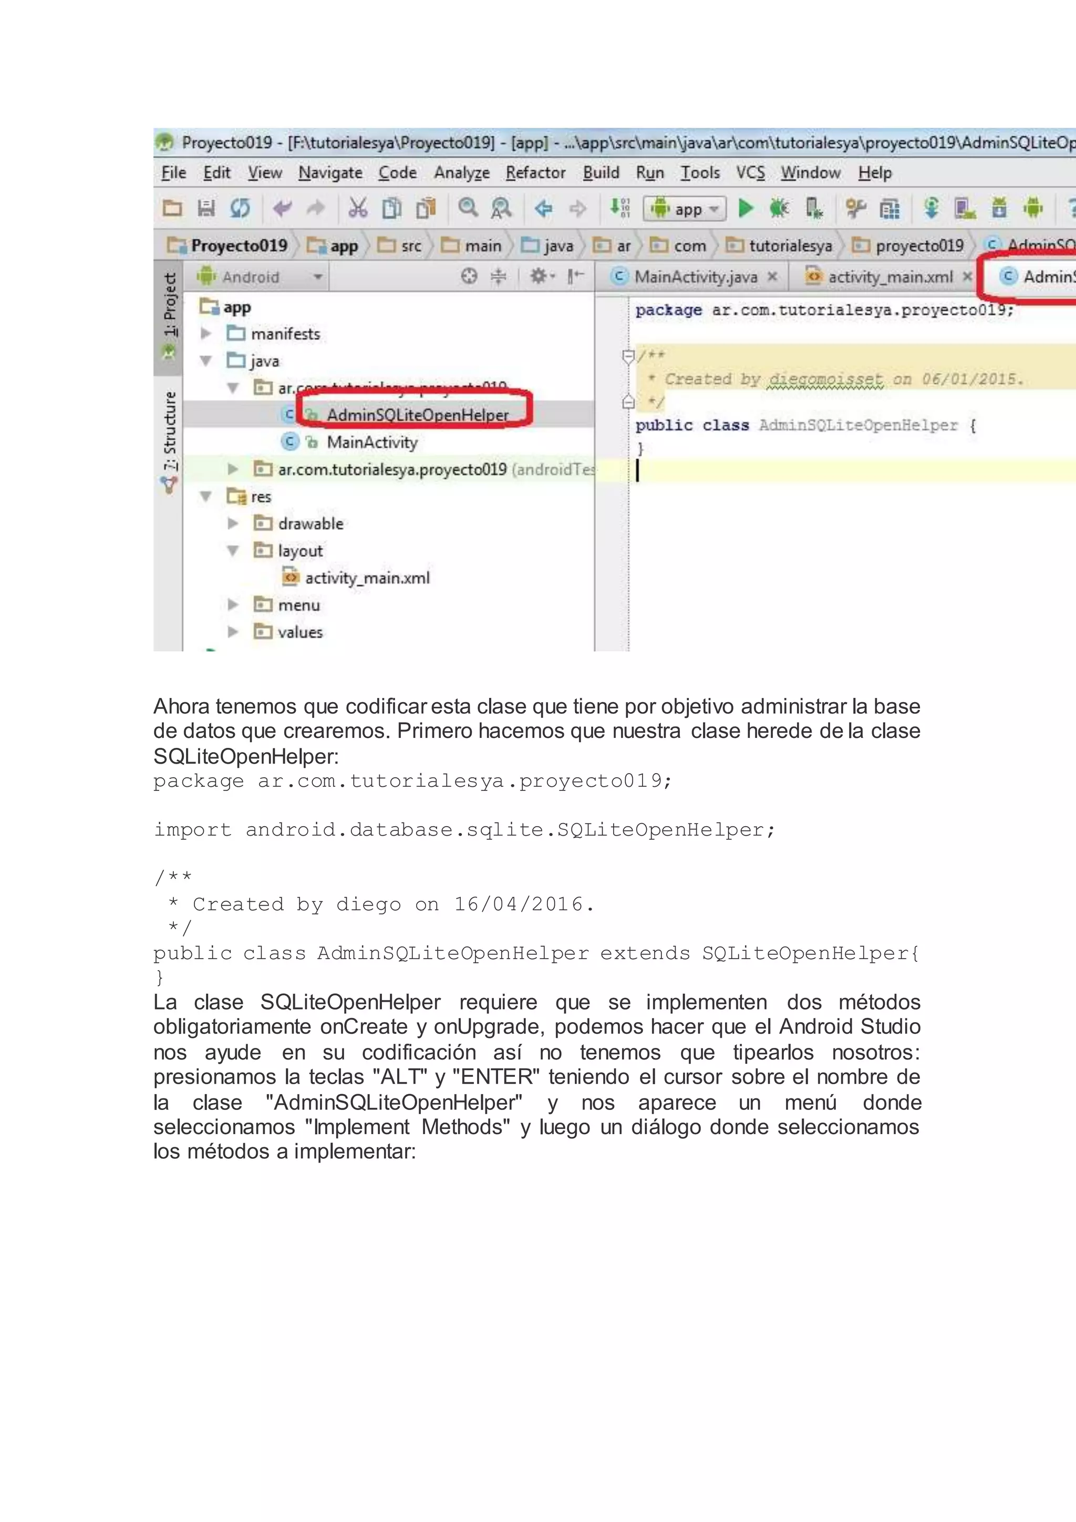
Task: Click the Find magnifier icon
Action: click(x=468, y=208)
